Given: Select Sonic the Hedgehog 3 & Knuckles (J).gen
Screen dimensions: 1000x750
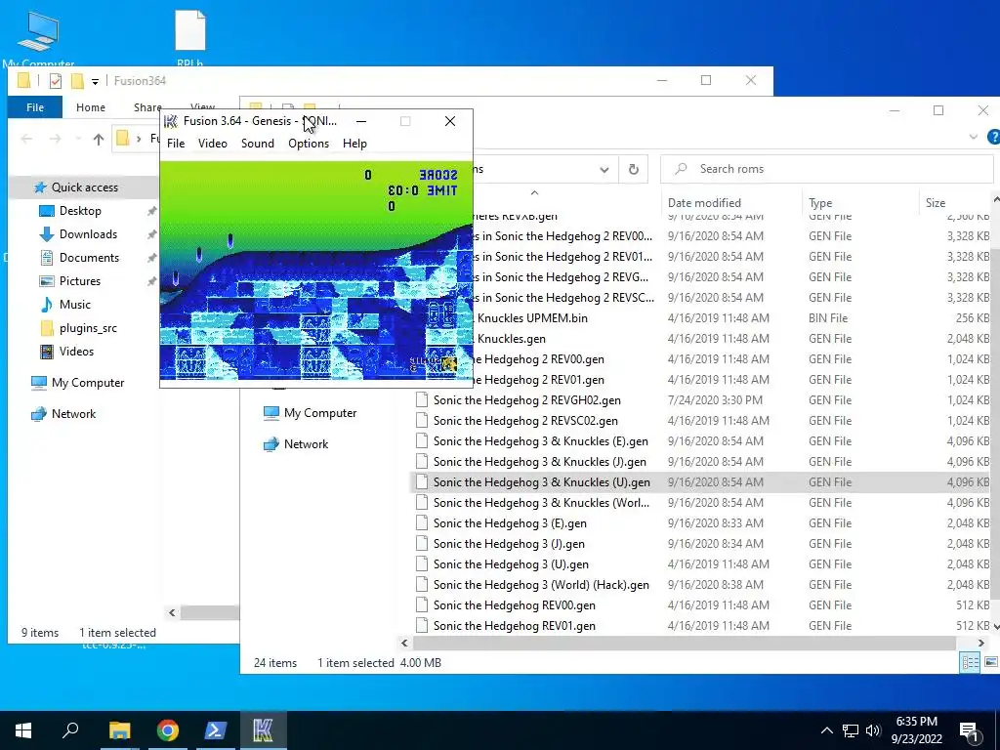Looking at the screenshot, I should [701, 462].
